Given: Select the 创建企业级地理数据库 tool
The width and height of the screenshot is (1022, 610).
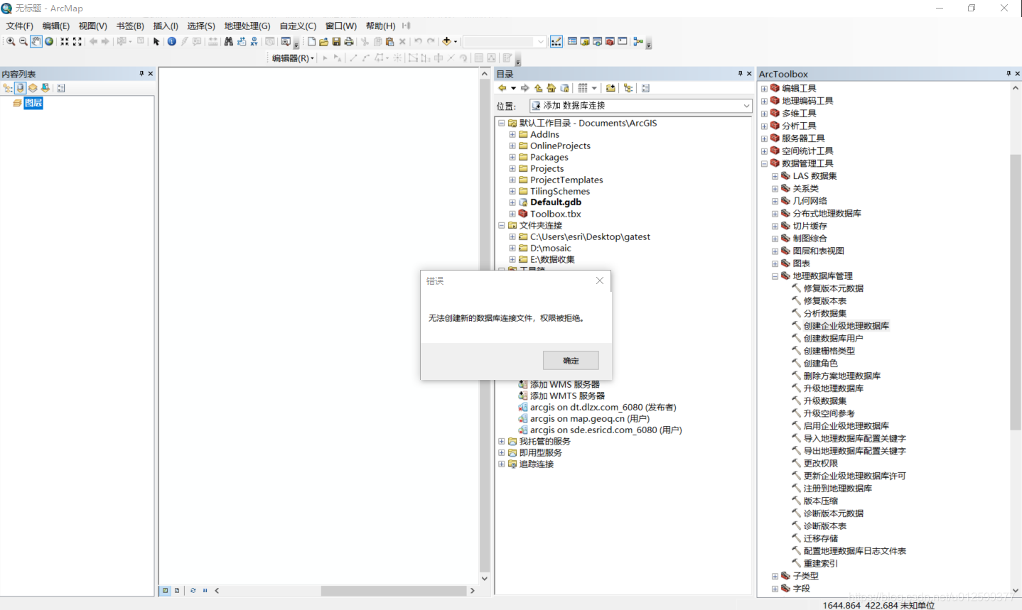Looking at the screenshot, I should 846,326.
